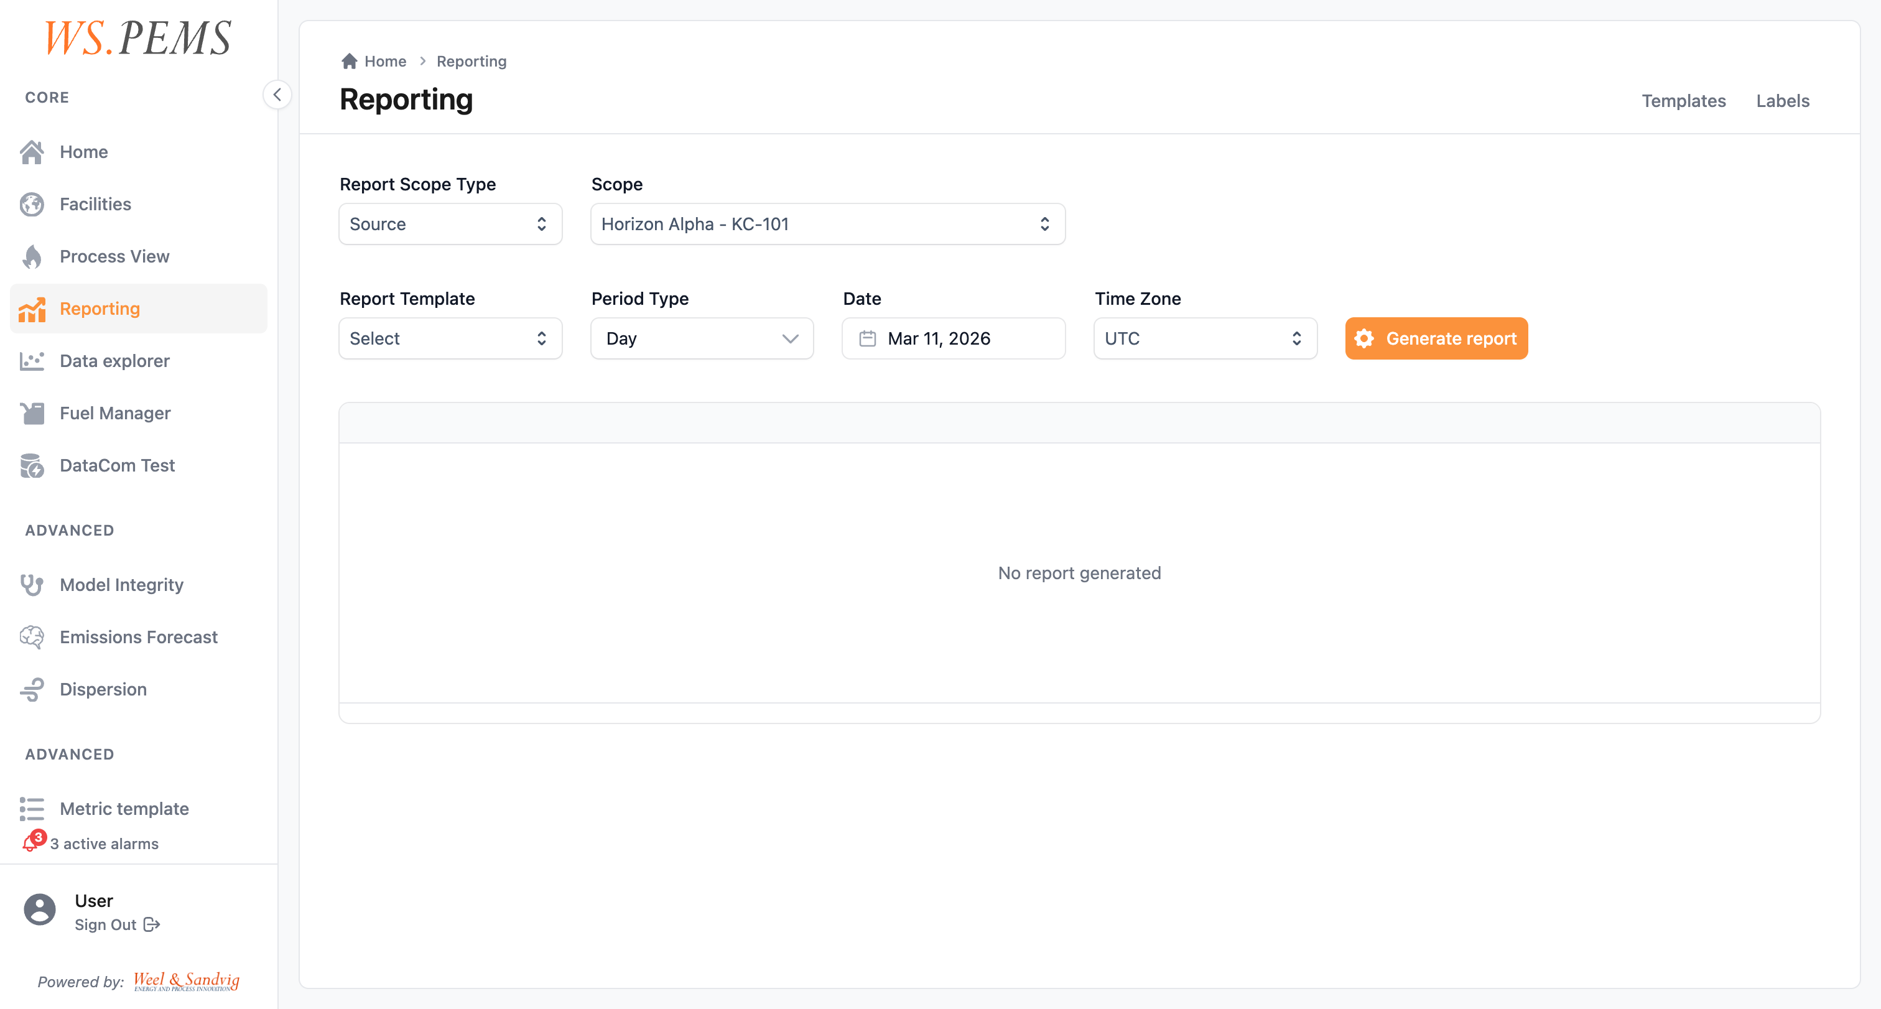
Task: Open Model Integrity in sidebar
Action: coord(139,585)
